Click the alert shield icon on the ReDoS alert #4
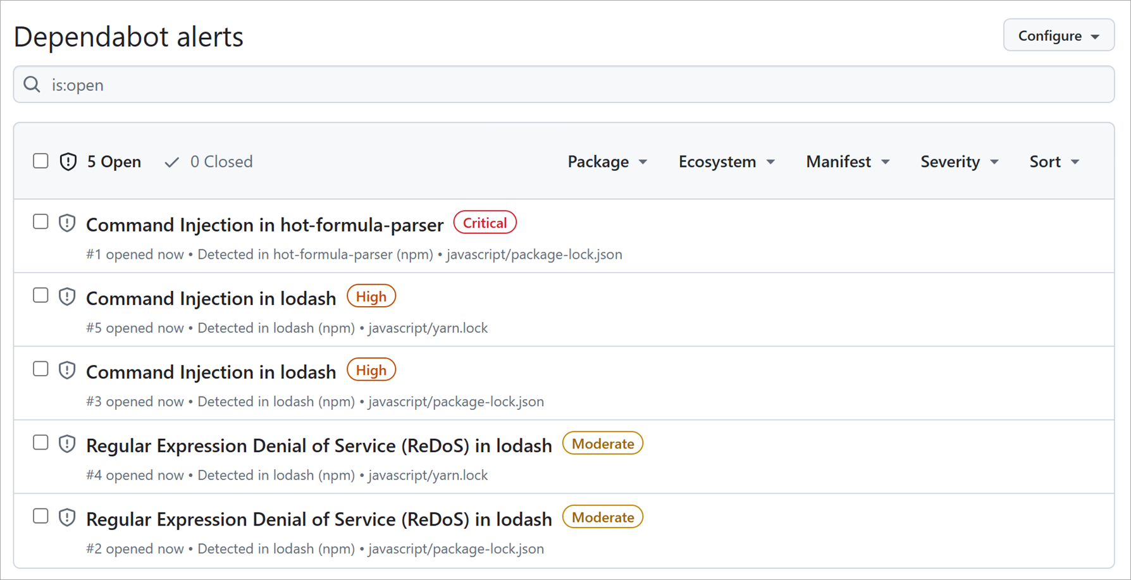The image size is (1131, 580). (66, 443)
